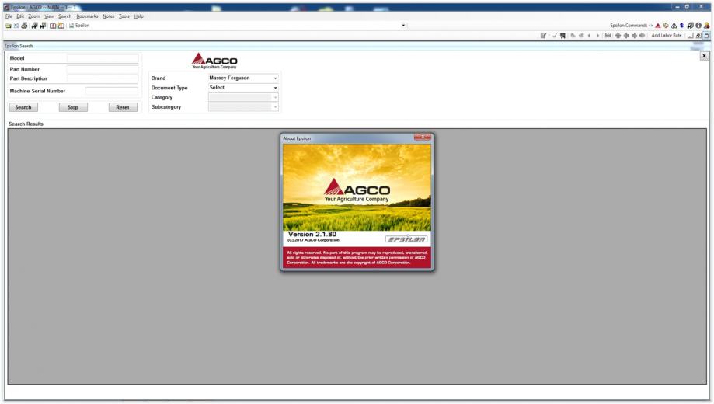The image size is (714, 404).
Task: Click the Search button
Action: (23, 107)
